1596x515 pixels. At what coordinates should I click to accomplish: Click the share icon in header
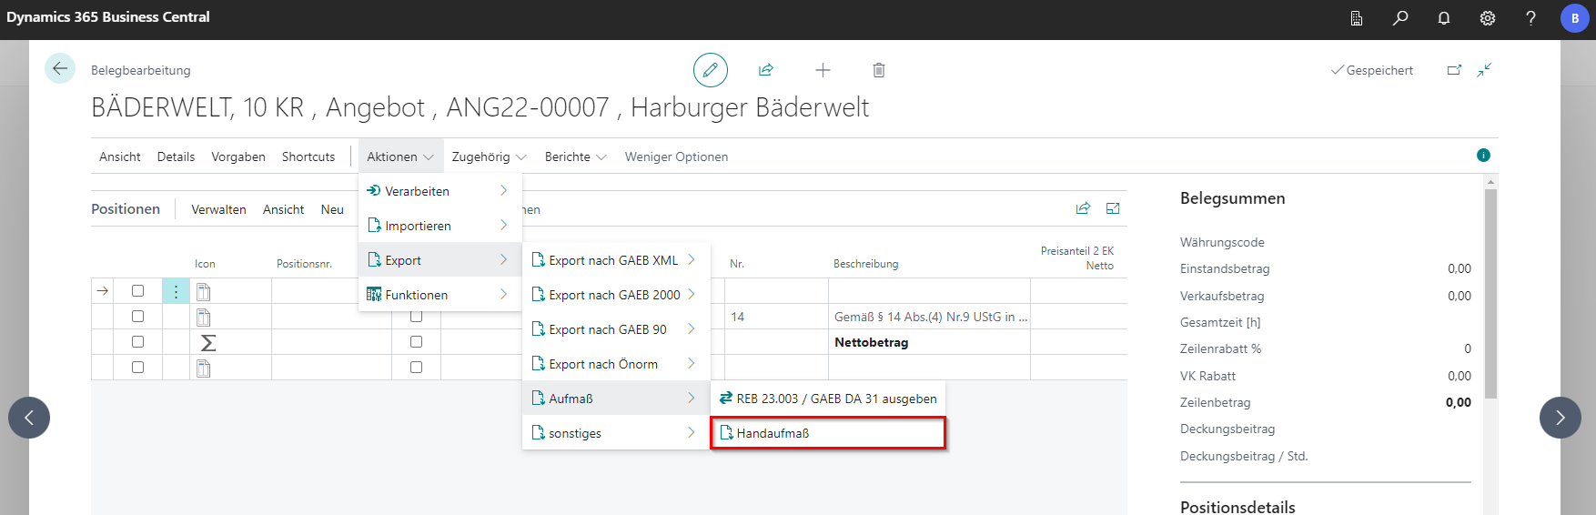[766, 70]
